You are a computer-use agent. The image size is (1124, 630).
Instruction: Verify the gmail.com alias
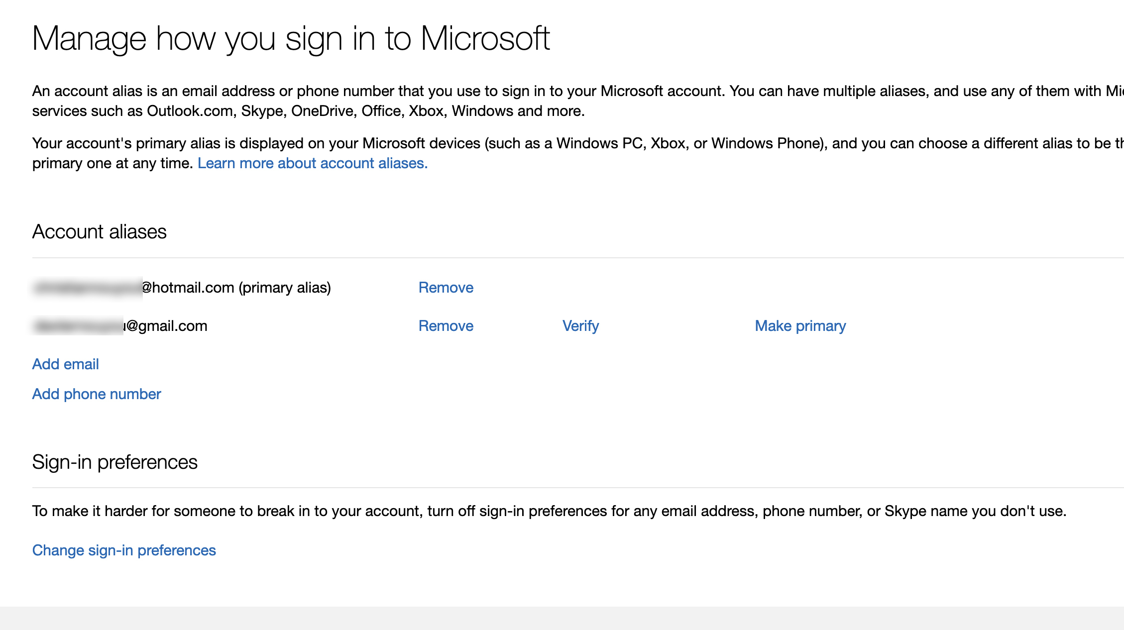pyautogui.click(x=580, y=325)
